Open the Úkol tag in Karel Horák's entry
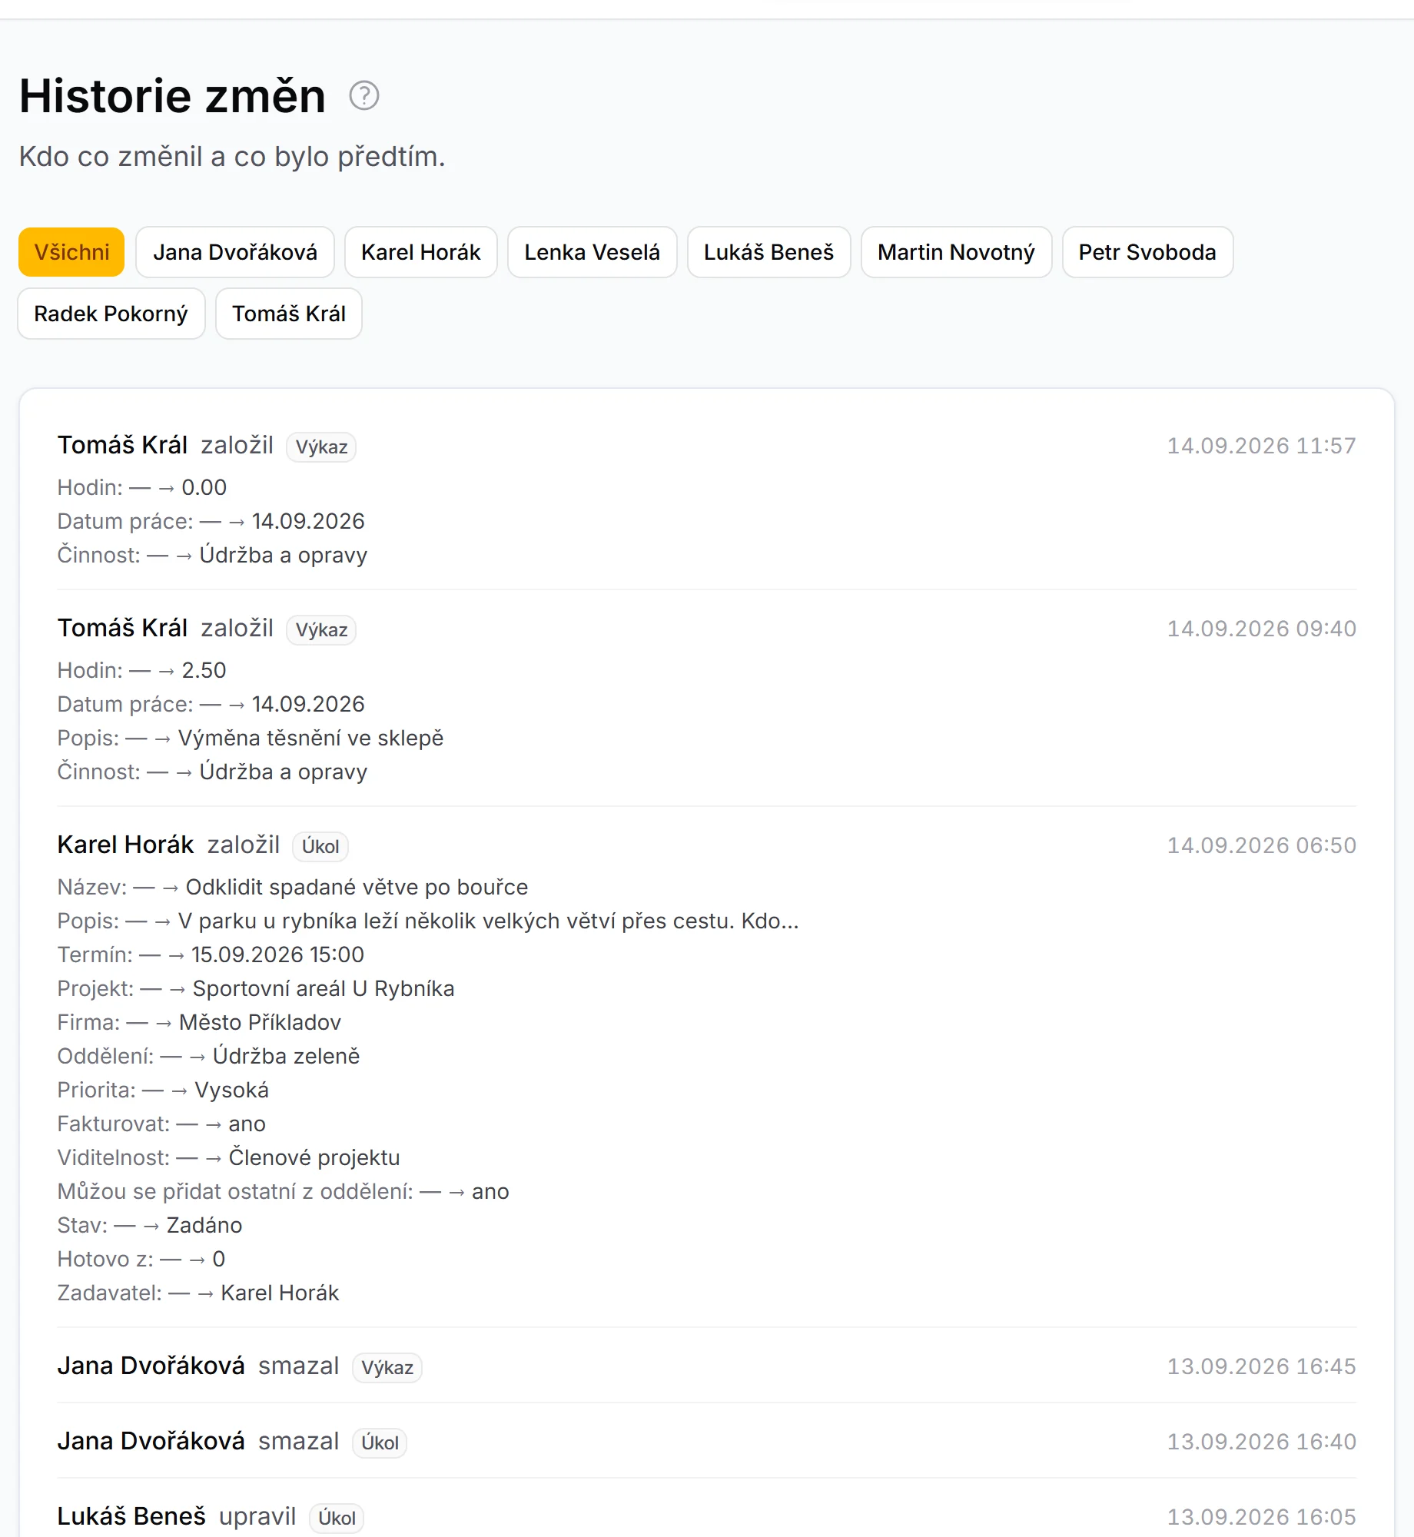This screenshot has width=1414, height=1537. [x=320, y=846]
